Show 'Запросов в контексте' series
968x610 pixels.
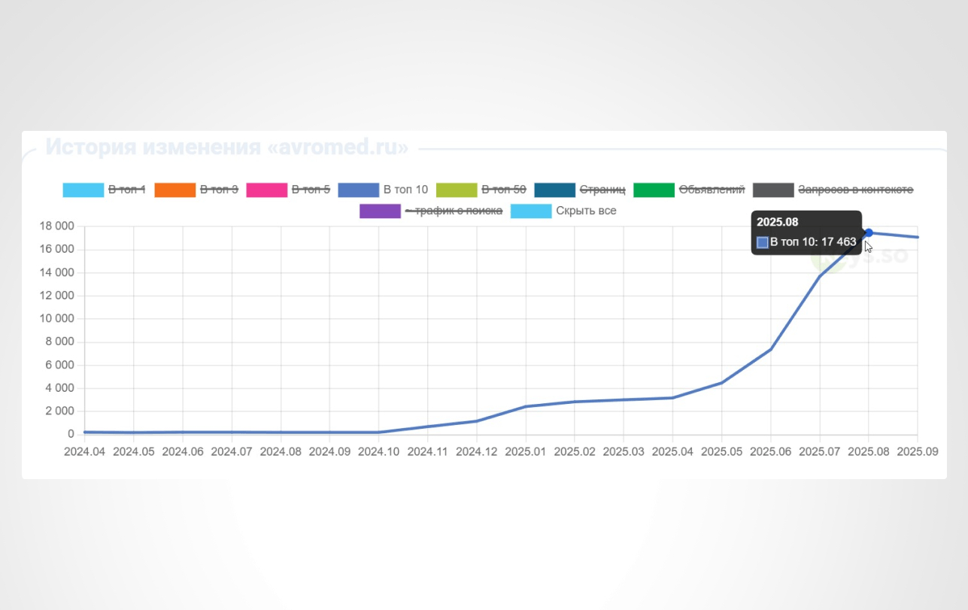tap(856, 190)
